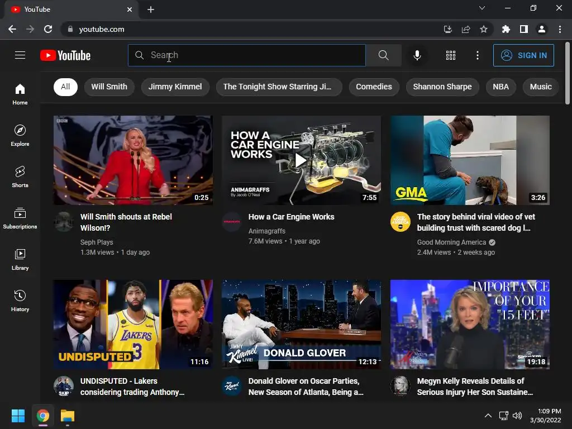This screenshot has height=429, width=572.
Task: Open Library in sidebar
Action: click(x=20, y=259)
